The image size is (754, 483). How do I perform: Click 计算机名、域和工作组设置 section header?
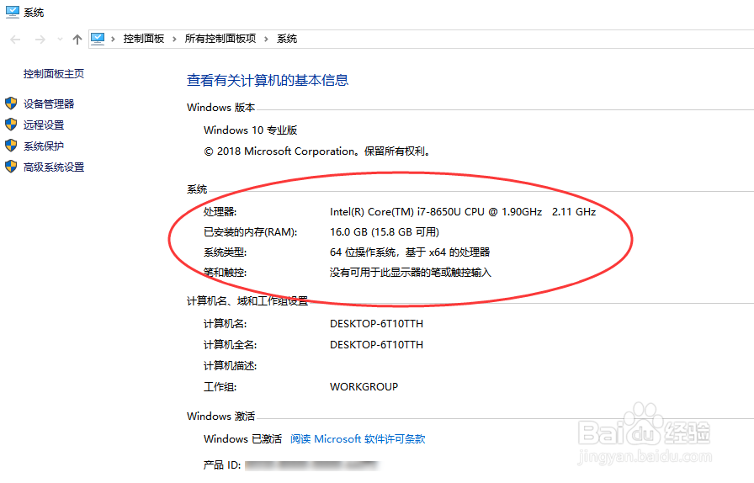pos(247,301)
